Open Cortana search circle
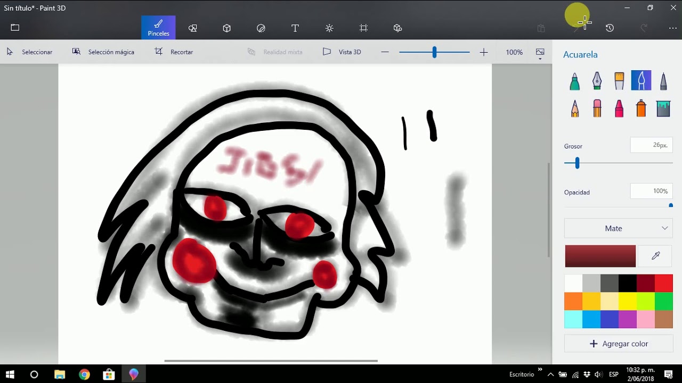The image size is (682, 383). click(x=34, y=374)
